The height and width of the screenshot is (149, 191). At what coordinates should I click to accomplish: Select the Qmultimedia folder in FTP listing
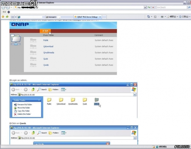click(73, 101)
